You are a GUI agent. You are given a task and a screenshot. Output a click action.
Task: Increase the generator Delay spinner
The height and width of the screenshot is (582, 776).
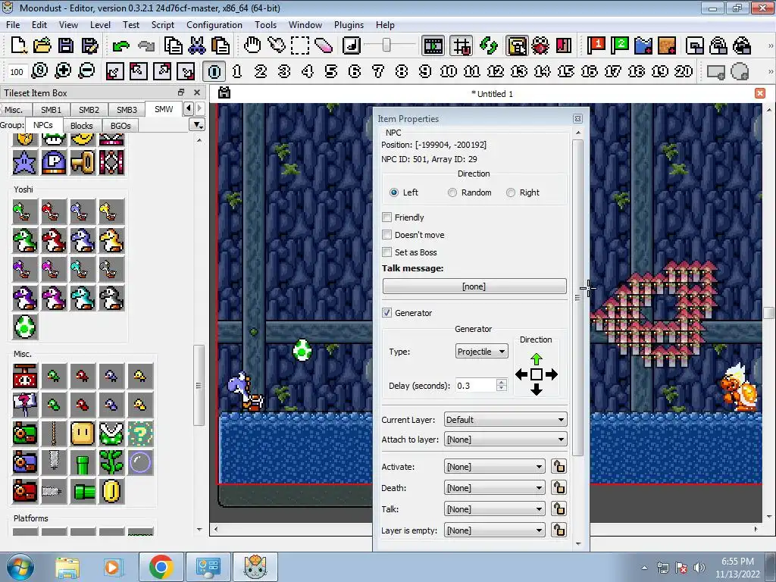click(502, 382)
